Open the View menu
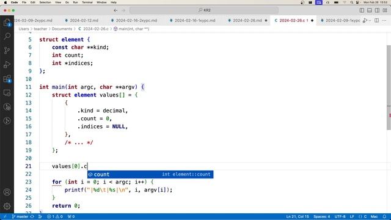The image size is (391, 220). [58, 2]
